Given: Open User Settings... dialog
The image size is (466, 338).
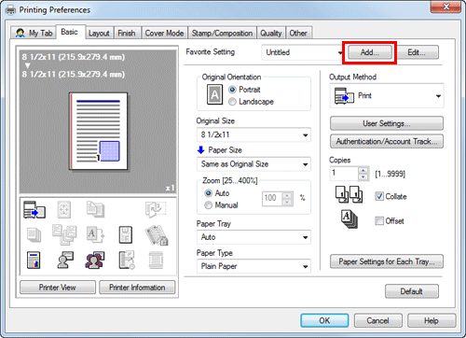Looking at the screenshot, I should point(387,123).
